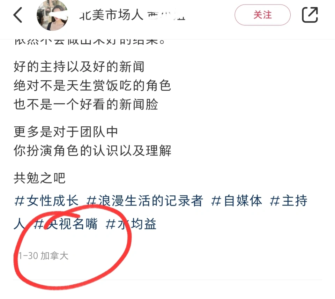Tap the line 也不是一个好看的新闻脸
This screenshot has height=299, width=335.
tap(86, 104)
